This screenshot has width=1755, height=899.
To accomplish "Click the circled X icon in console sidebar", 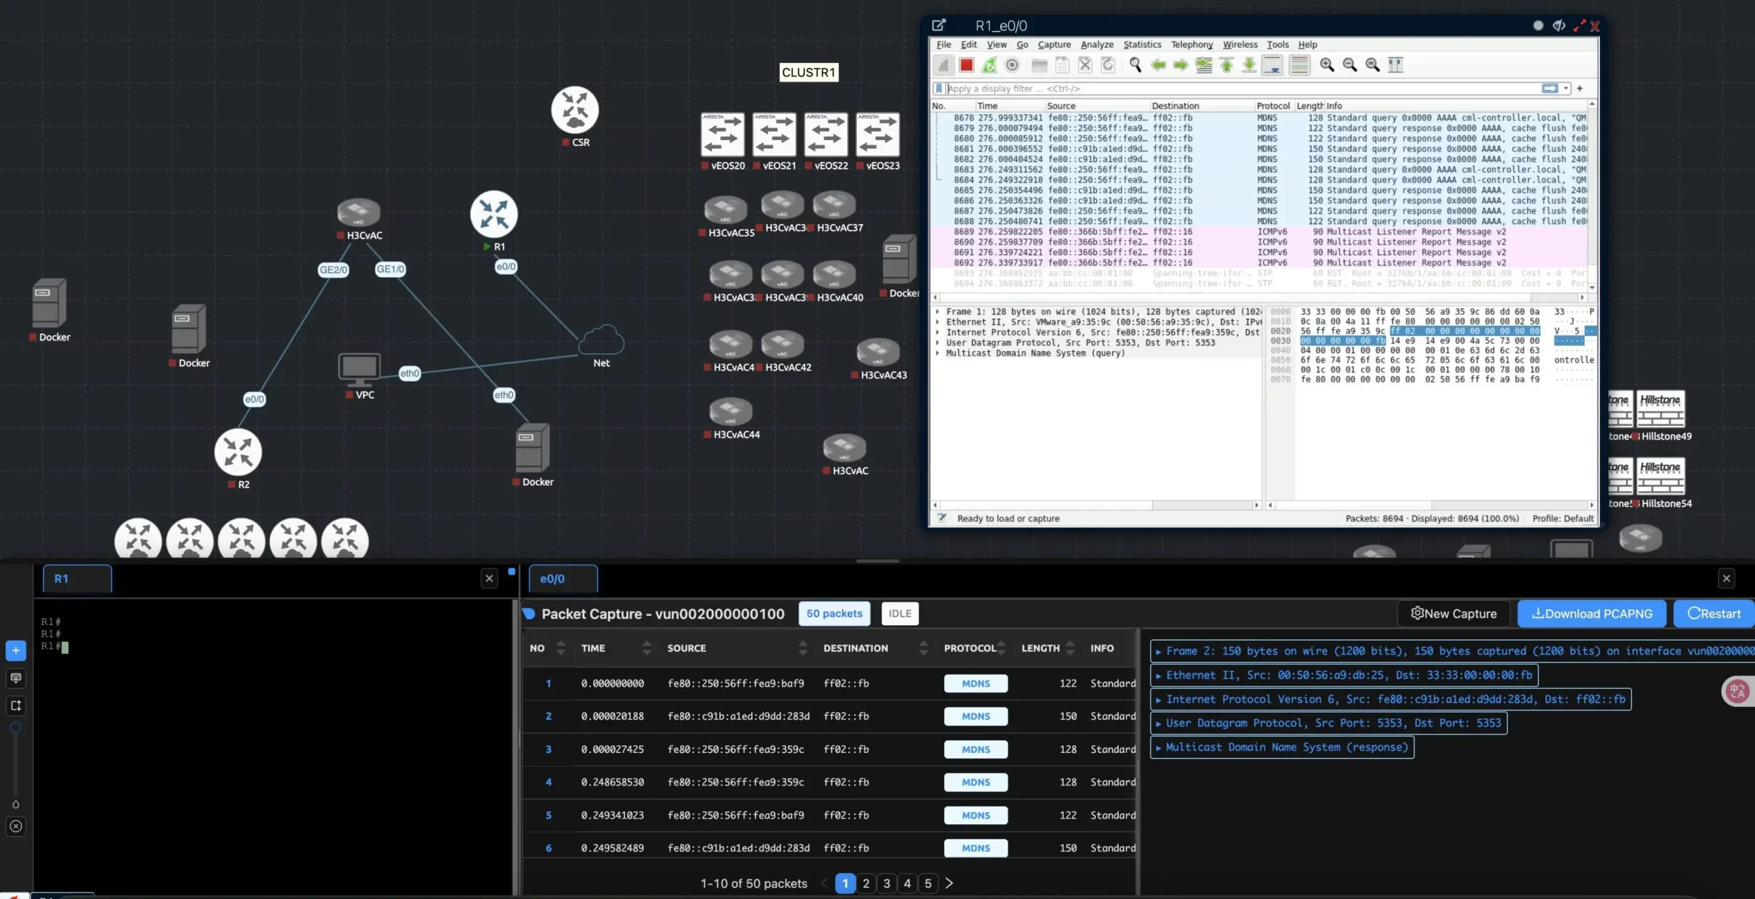I will coord(16,826).
